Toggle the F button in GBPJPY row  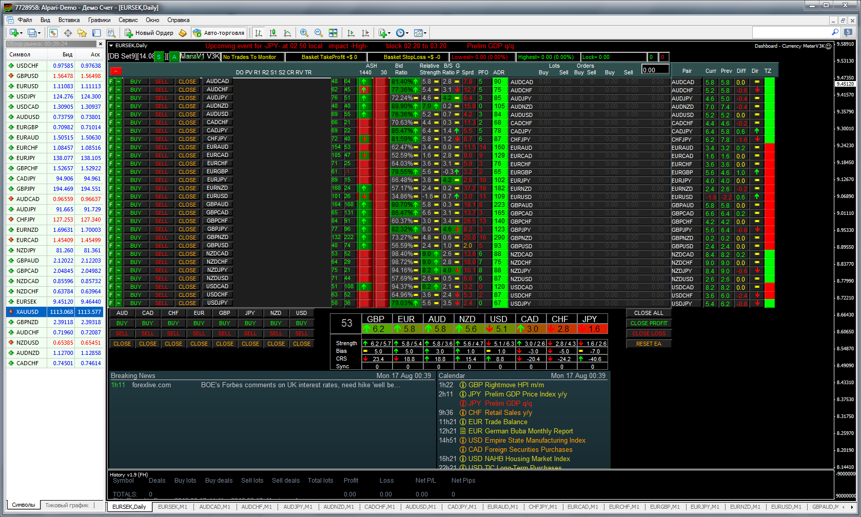(x=111, y=229)
